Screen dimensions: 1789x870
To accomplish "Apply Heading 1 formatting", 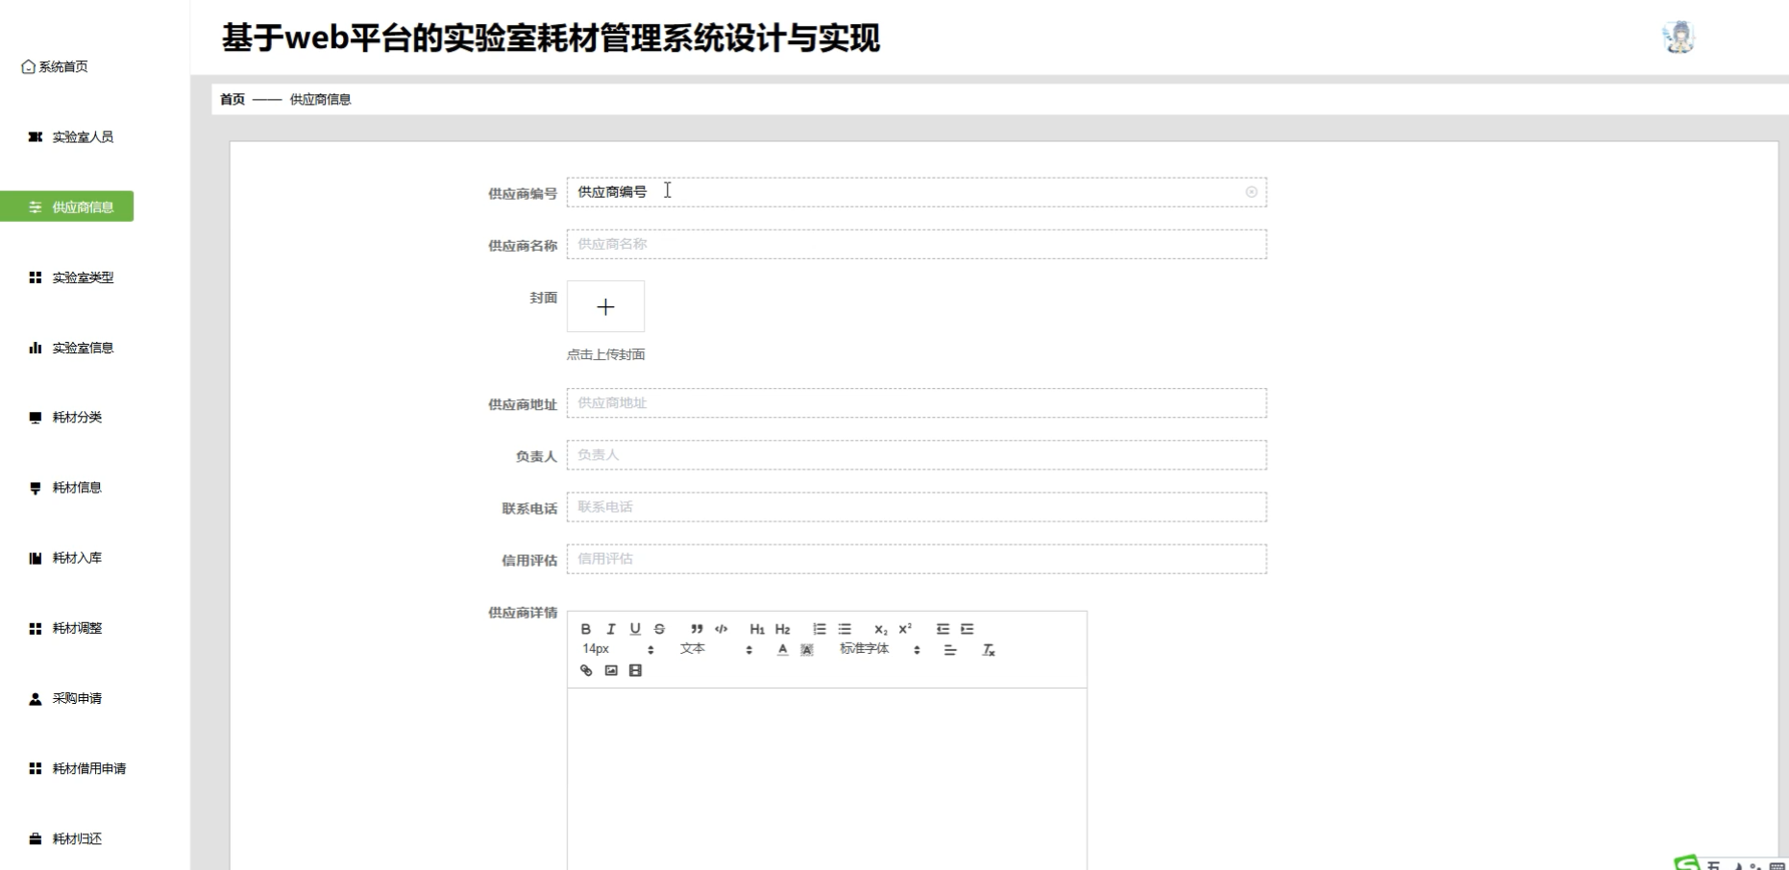I will click(x=757, y=629).
